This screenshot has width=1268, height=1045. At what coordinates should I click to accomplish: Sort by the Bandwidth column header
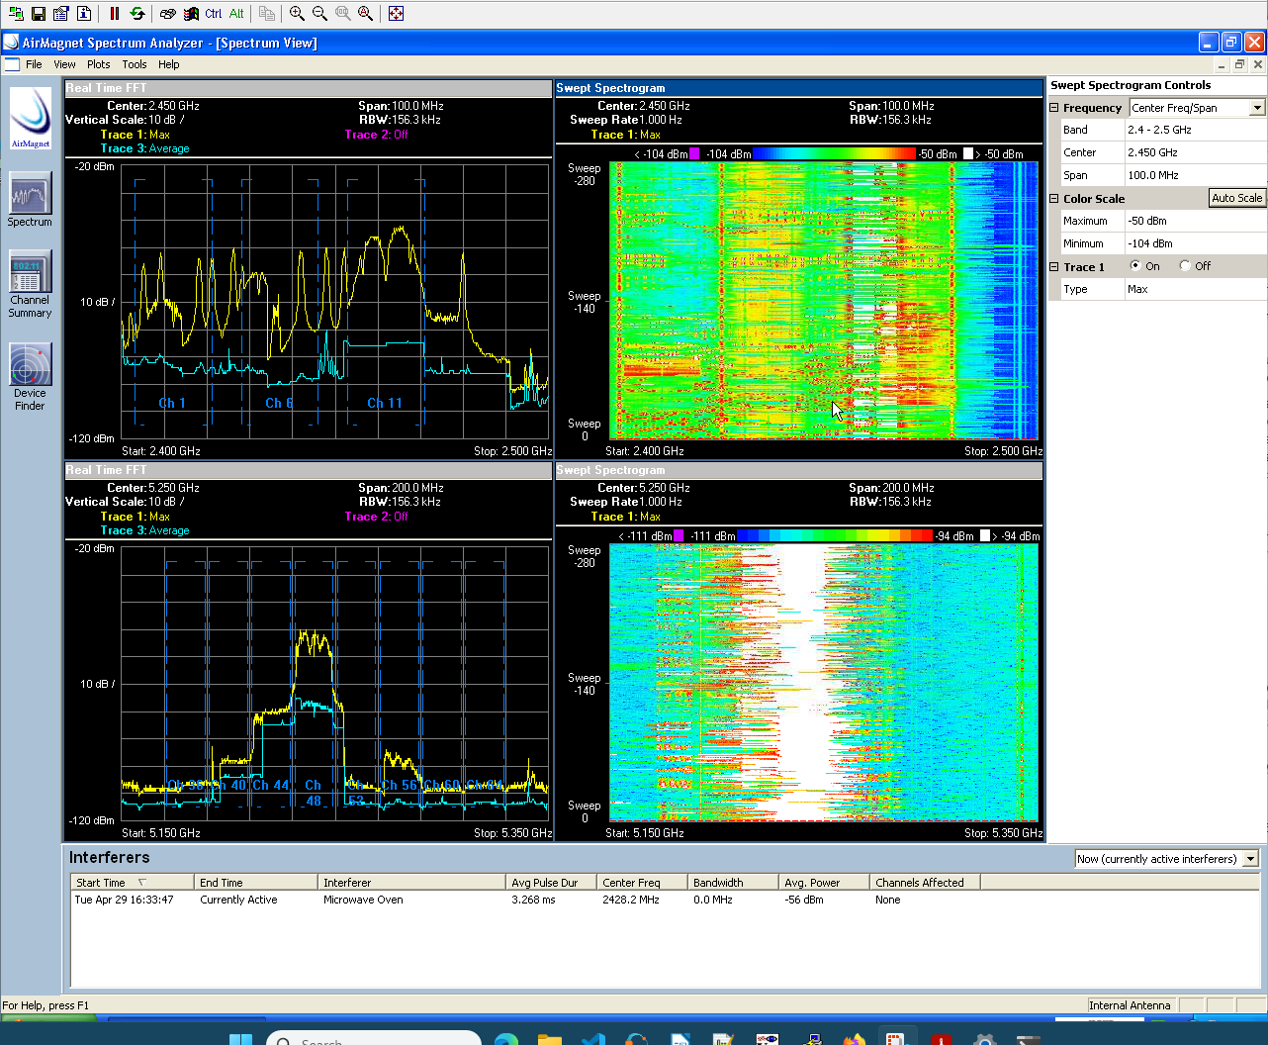[733, 883]
